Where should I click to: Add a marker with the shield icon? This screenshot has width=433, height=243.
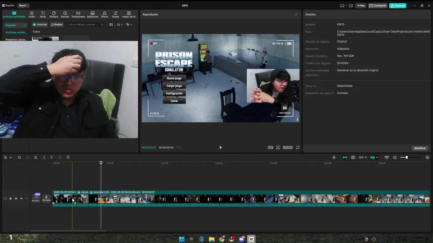(68, 158)
